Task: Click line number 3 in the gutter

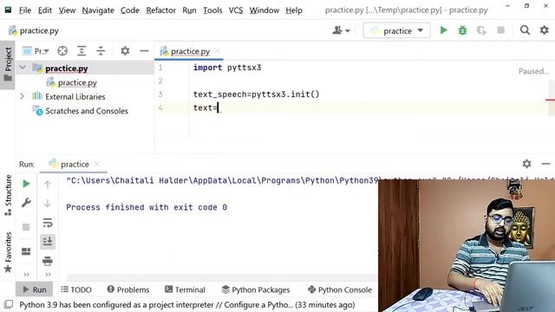Action: click(x=160, y=94)
